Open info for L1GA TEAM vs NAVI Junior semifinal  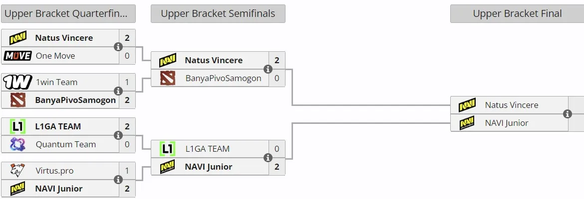click(x=268, y=158)
